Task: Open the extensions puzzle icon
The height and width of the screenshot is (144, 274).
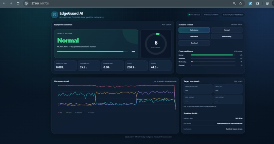Action: click(x=257, y=3)
